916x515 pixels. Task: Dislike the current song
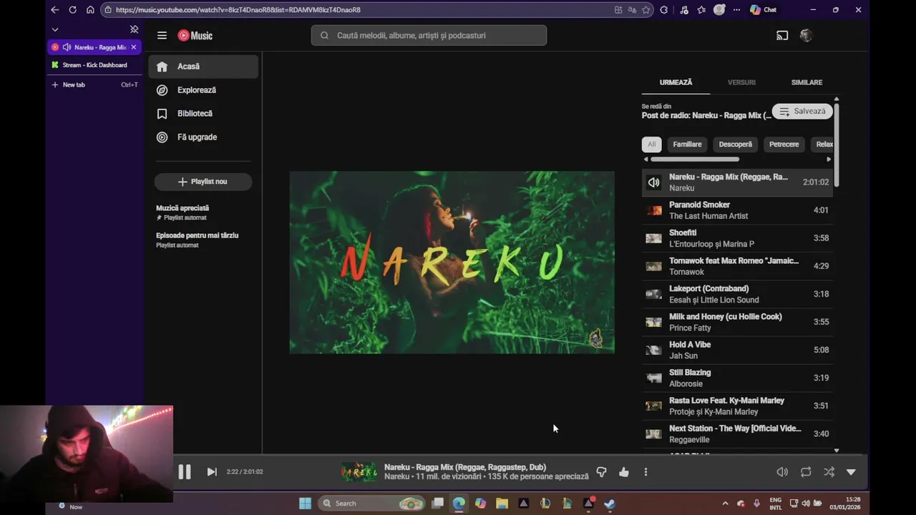601,471
